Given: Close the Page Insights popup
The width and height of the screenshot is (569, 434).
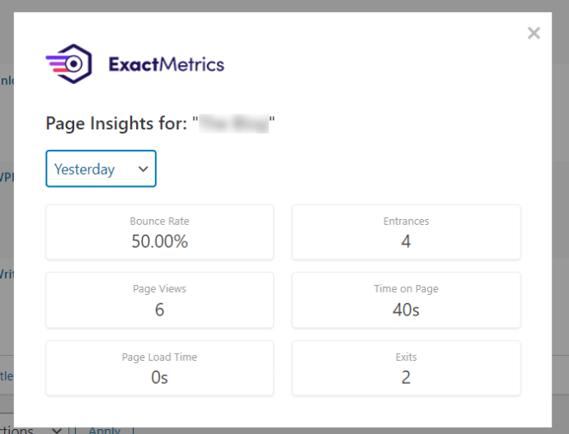Looking at the screenshot, I should coord(534,33).
